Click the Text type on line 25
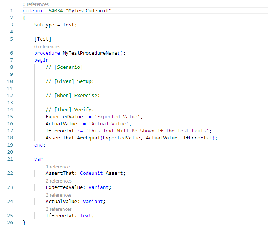Screen dimensions: 268x235 [x=86, y=216]
